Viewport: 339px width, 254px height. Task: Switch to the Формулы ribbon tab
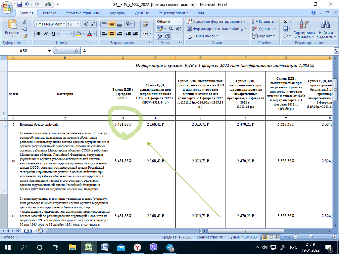coord(117,13)
